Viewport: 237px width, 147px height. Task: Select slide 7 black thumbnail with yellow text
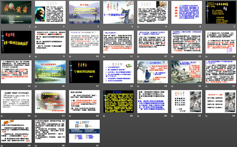[x=221, y=12]
